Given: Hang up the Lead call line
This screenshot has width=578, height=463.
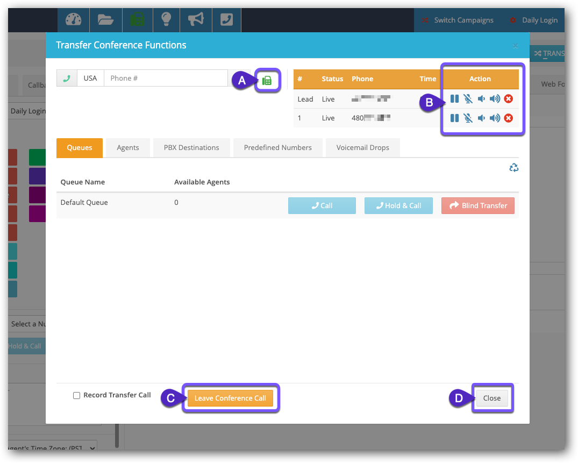Looking at the screenshot, I should tap(508, 99).
